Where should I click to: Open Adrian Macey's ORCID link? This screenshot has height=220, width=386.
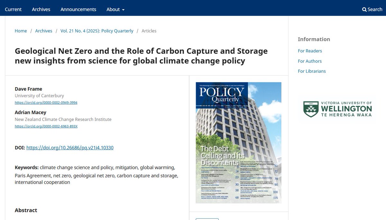(46, 126)
